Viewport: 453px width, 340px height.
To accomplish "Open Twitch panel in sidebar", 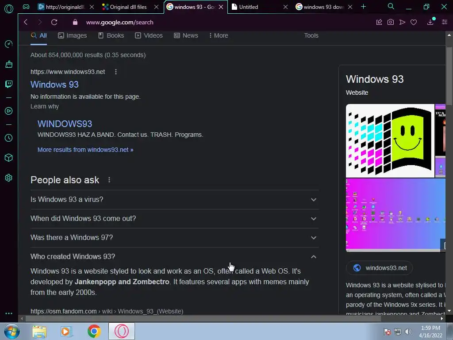I will click(x=9, y=84).
